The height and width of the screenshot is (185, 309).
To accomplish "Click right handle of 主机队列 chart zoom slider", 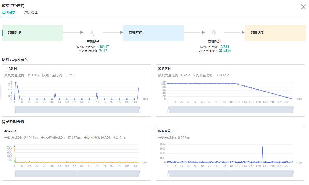I will 140,111.
